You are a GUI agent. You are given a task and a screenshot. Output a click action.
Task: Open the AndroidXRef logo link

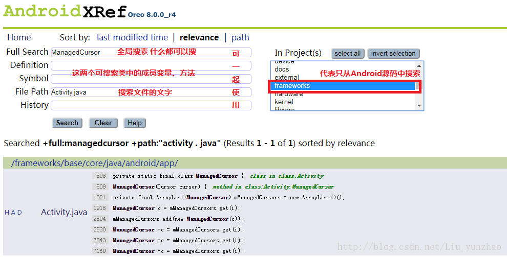tap(65, 12)
